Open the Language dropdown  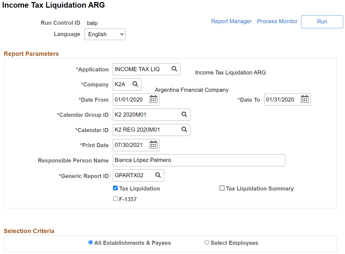pos(105,34)
